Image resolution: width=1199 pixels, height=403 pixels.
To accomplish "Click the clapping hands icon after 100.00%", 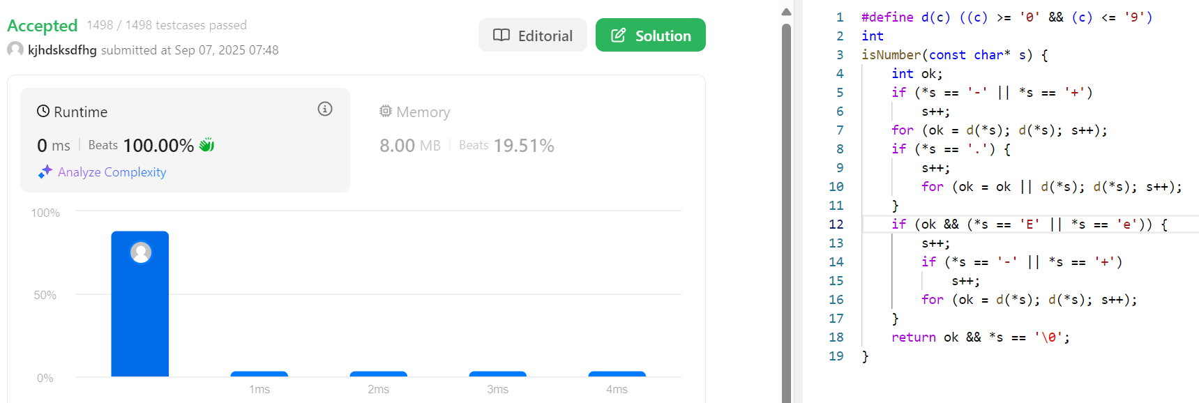I will 206,145.
